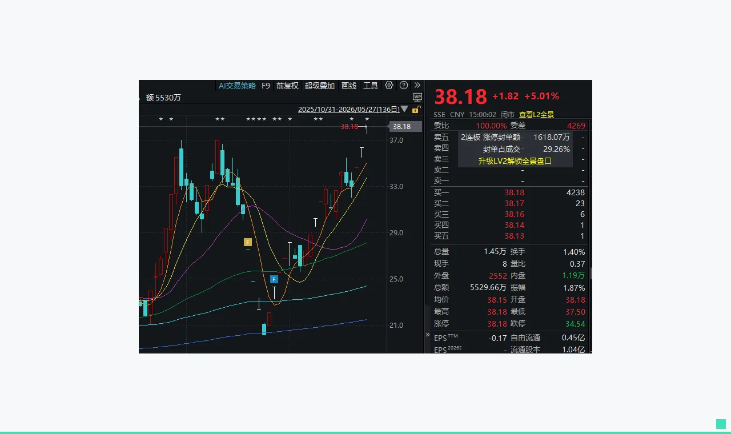Click 流通股本 value 1.04亿

coord(573,349)
